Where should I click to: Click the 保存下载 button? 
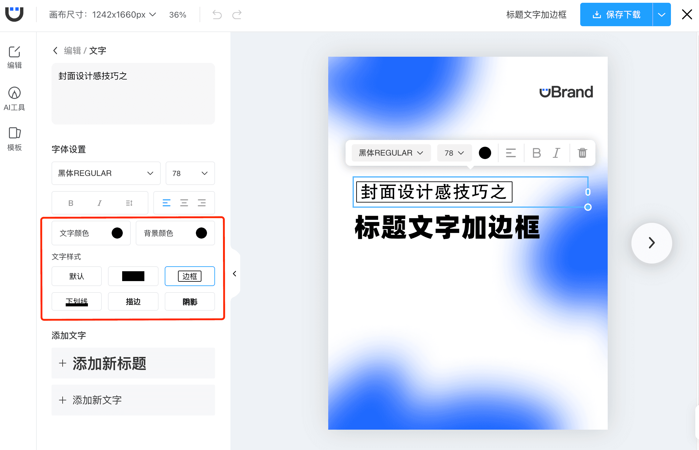pos(616,14)
